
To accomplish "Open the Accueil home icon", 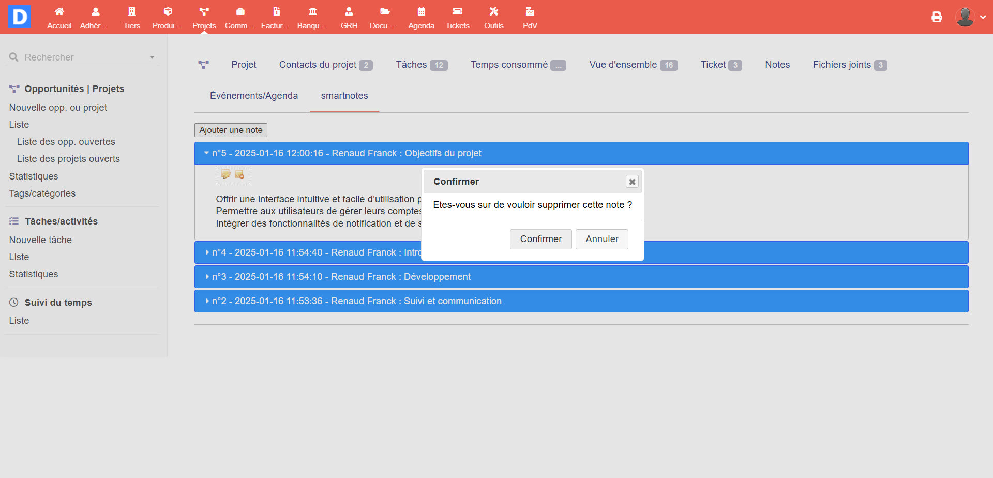I will 59,12.
